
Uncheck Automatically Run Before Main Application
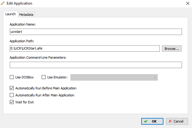click(12, 88)
